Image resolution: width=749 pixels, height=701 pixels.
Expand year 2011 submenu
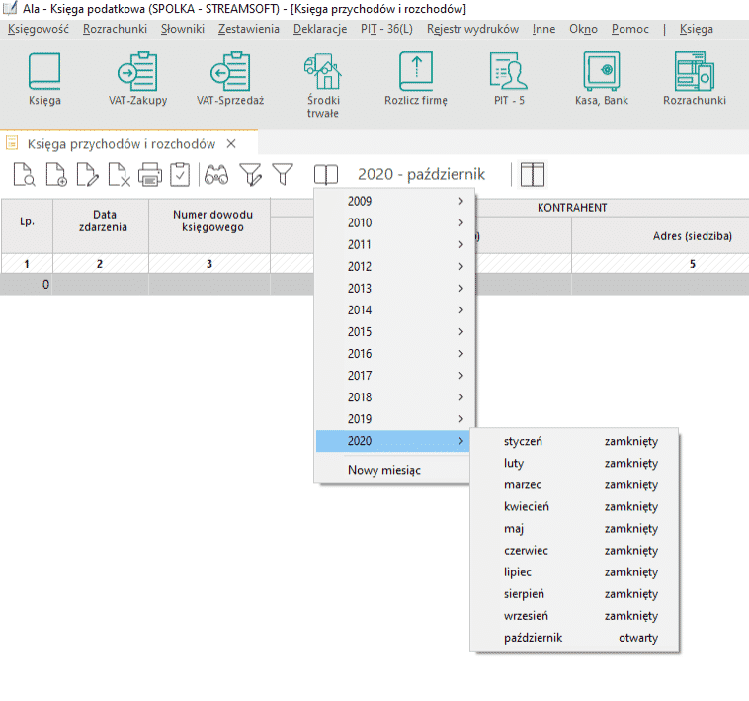click(x=393, y=244)
